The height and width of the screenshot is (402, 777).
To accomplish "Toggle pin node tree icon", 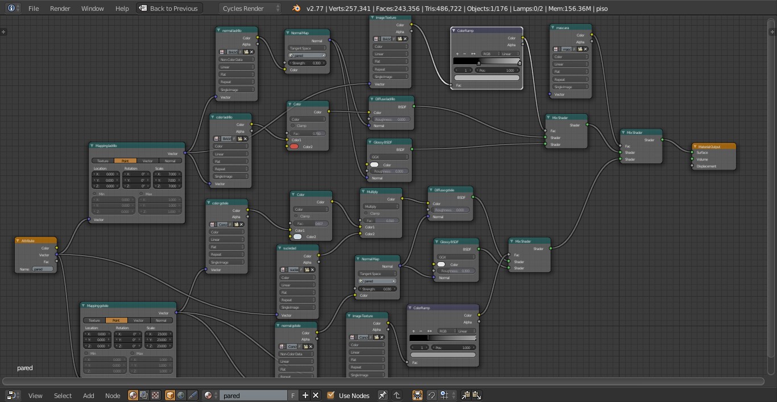I will click(382, 395).
